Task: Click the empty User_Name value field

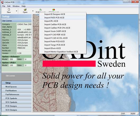Action: pos(24,27)
